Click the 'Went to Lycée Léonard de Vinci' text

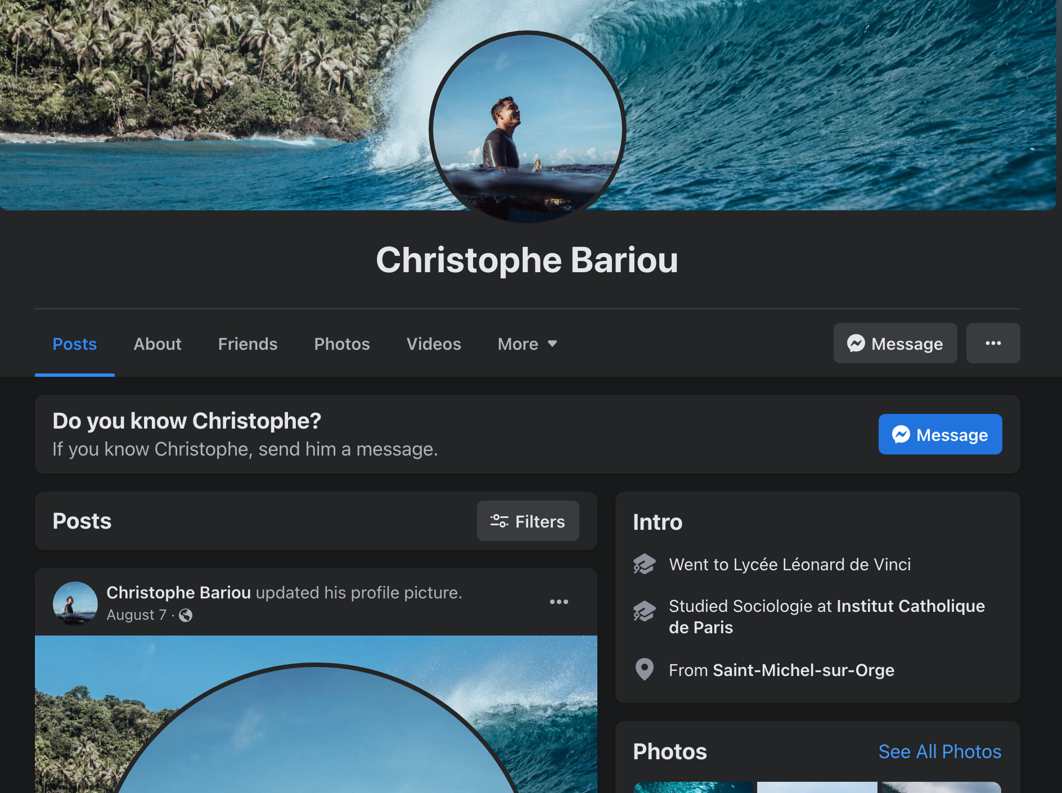click(790, 564)
